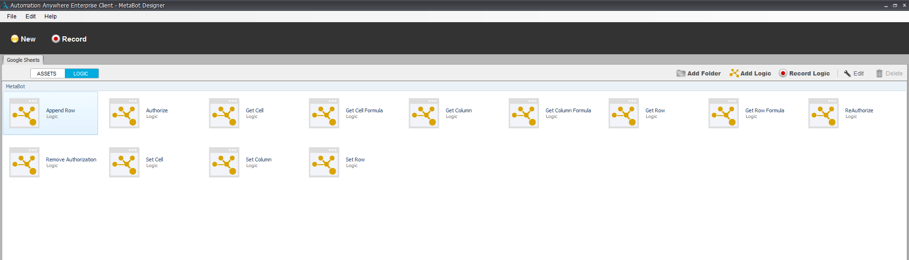Select the Get Column logic icon

tap(424, 113)
